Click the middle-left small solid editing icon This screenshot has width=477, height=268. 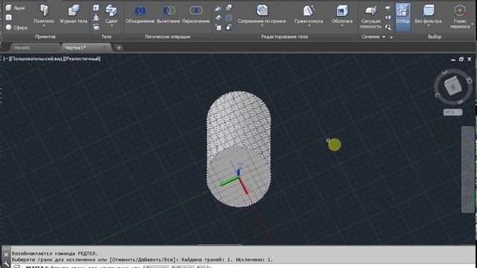(218, 18)
